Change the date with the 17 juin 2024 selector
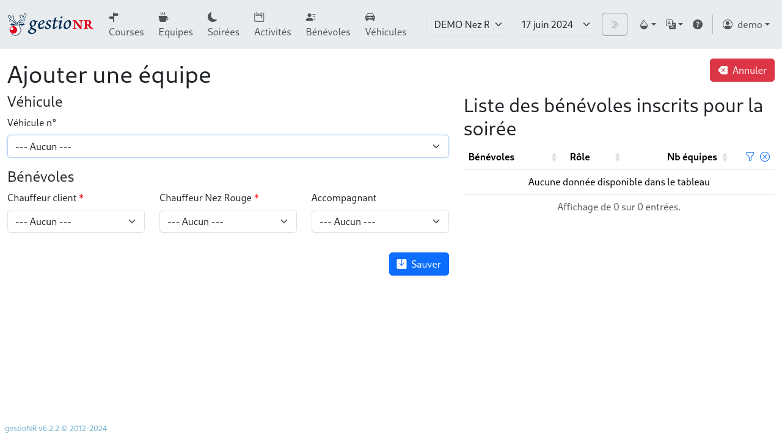 pyautogui.click(x=556, y=24)
